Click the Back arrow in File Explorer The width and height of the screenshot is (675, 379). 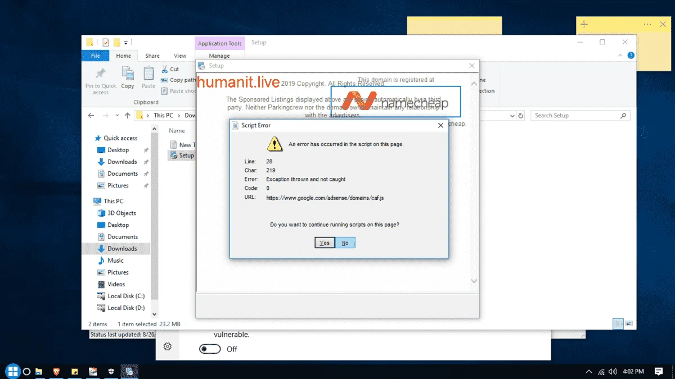(91, 115)
